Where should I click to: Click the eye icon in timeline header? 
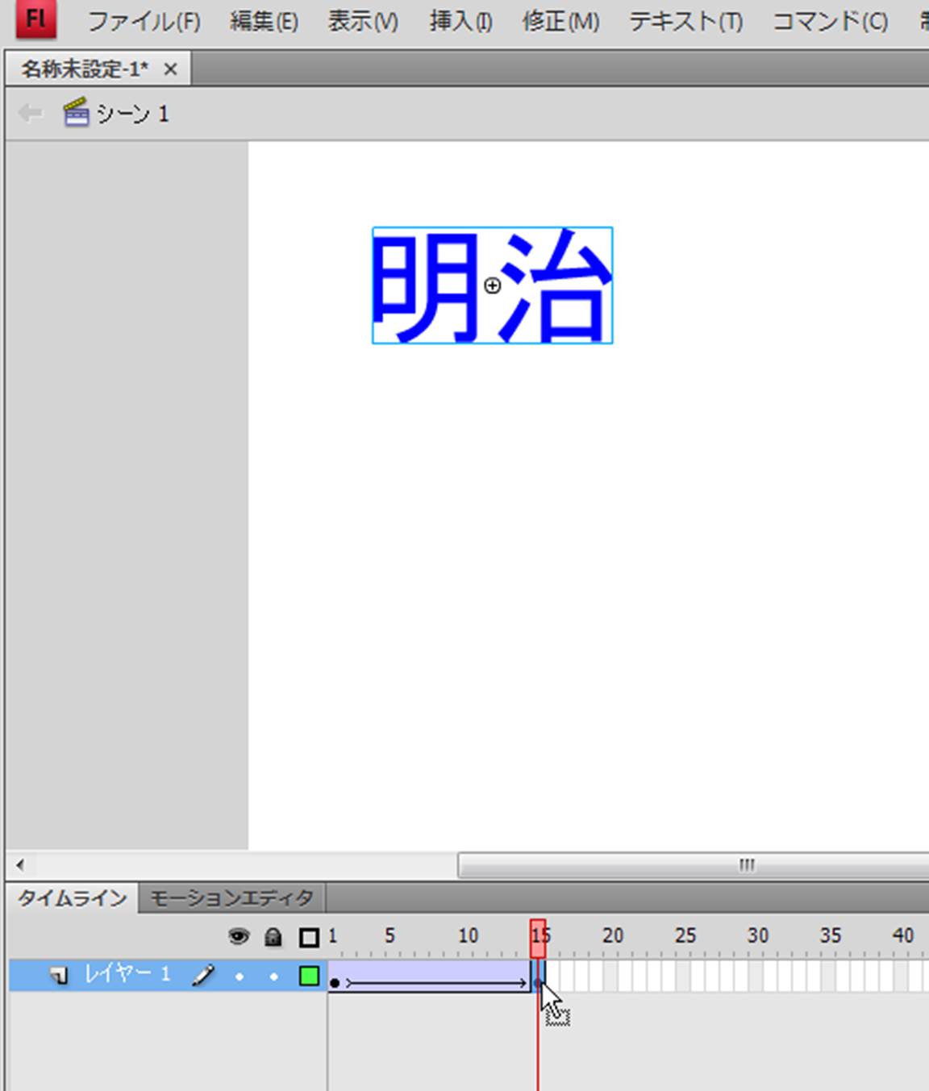239,936
